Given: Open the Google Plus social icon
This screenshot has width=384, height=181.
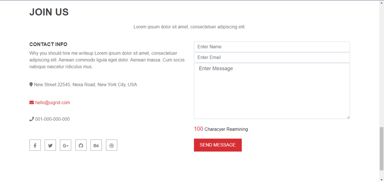Looking at the screenshot, I should tap(65, 145).
